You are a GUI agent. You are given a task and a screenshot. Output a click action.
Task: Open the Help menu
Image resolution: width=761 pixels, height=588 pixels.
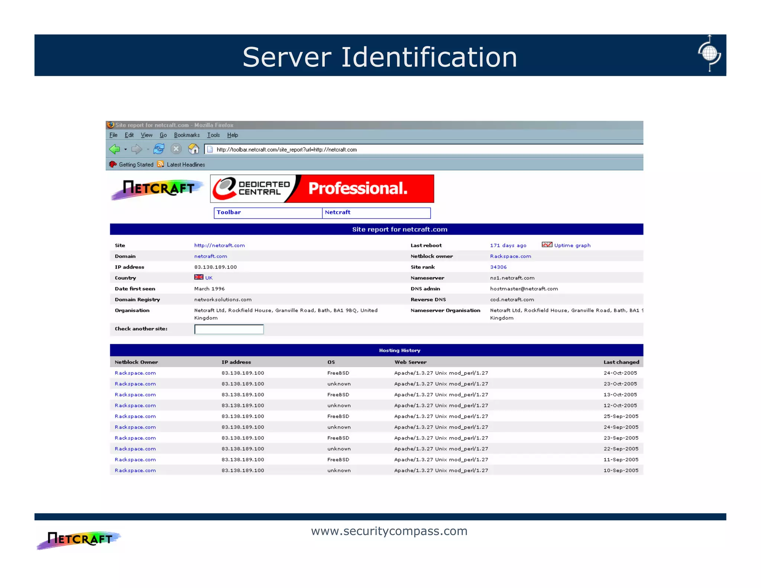(x=233, y=135)
